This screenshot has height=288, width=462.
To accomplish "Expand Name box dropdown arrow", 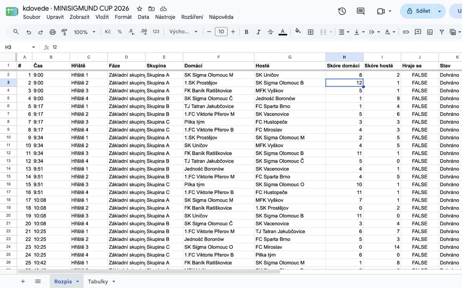I will tap(33, 47).
